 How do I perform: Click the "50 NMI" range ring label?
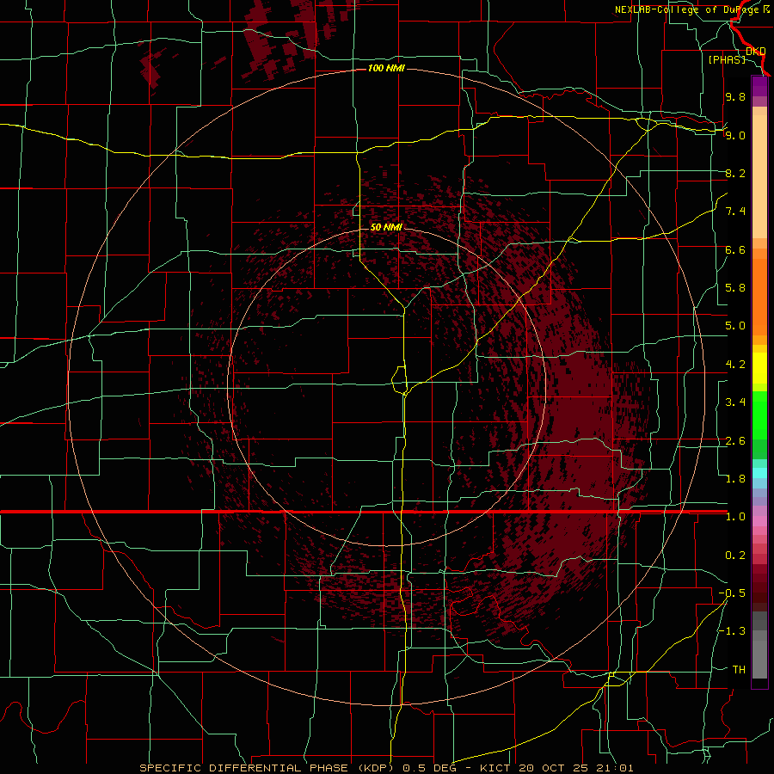[x=386, y=227]
